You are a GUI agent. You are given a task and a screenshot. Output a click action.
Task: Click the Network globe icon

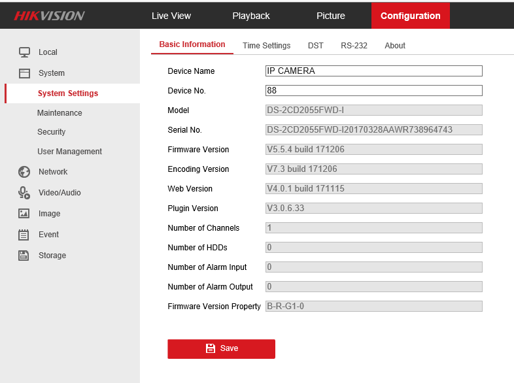(24, 172)
